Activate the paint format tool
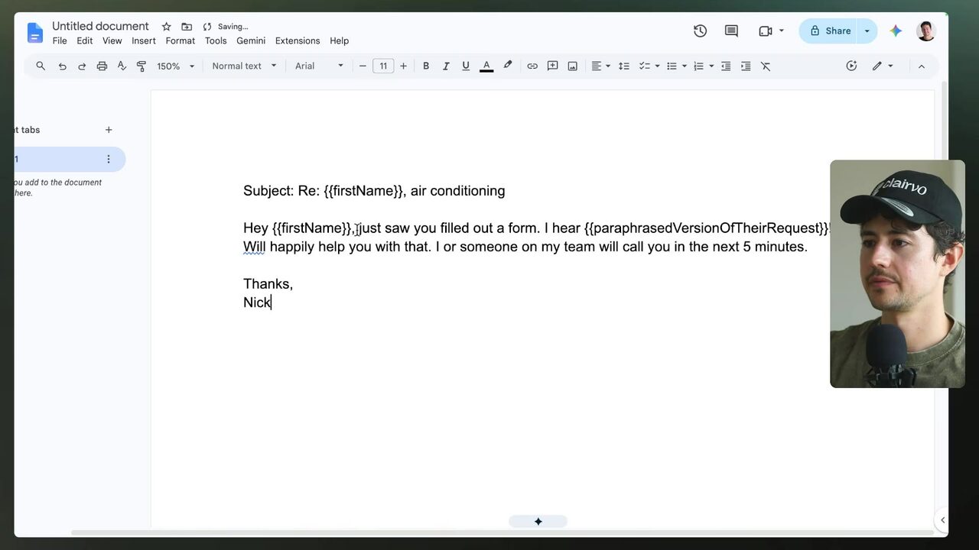 [x=141, y=66]
